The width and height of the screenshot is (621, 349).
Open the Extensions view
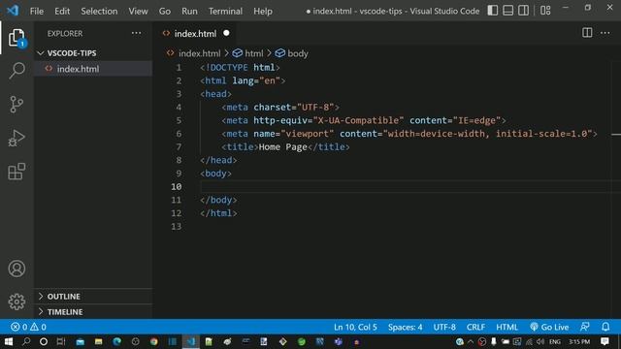click(16, 172)
